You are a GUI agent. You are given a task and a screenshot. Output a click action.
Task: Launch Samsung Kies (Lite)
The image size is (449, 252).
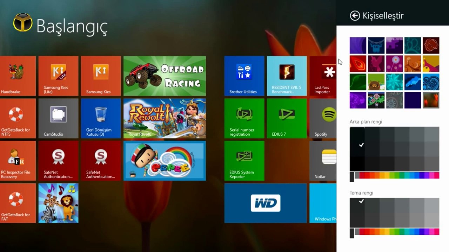[58, 76]
